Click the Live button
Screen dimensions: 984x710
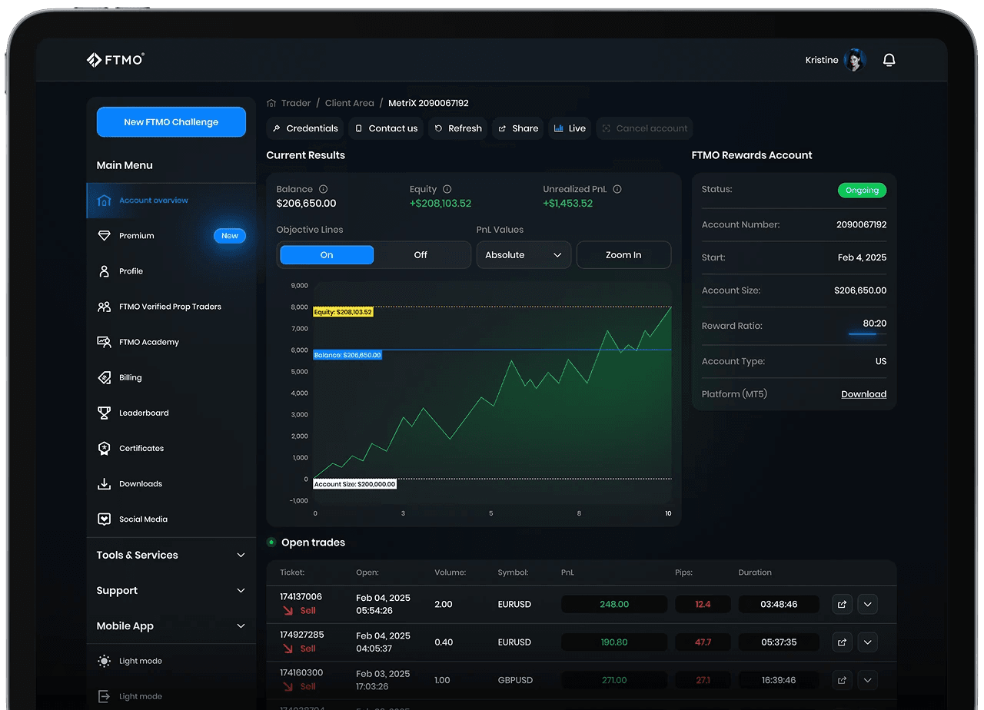(x=570, y=128)
